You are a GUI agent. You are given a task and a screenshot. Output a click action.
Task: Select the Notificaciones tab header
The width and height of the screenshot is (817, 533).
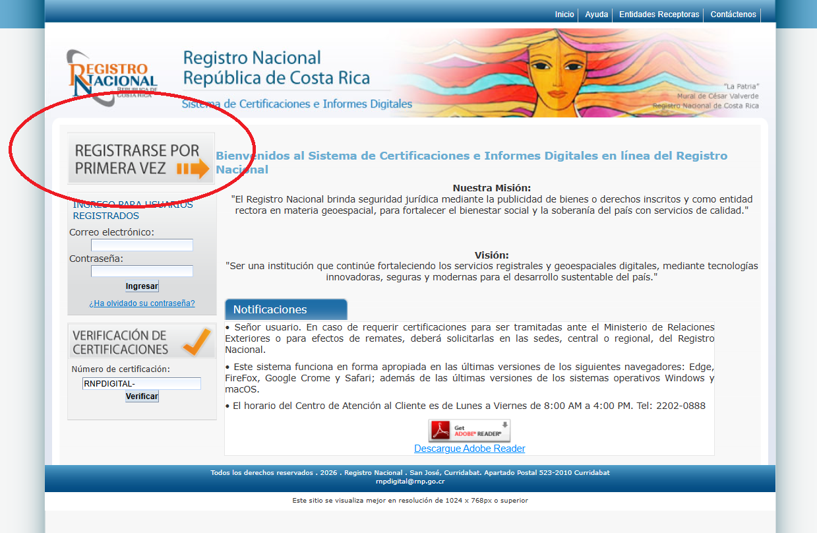pyautogui.click(x=286, y=309)
